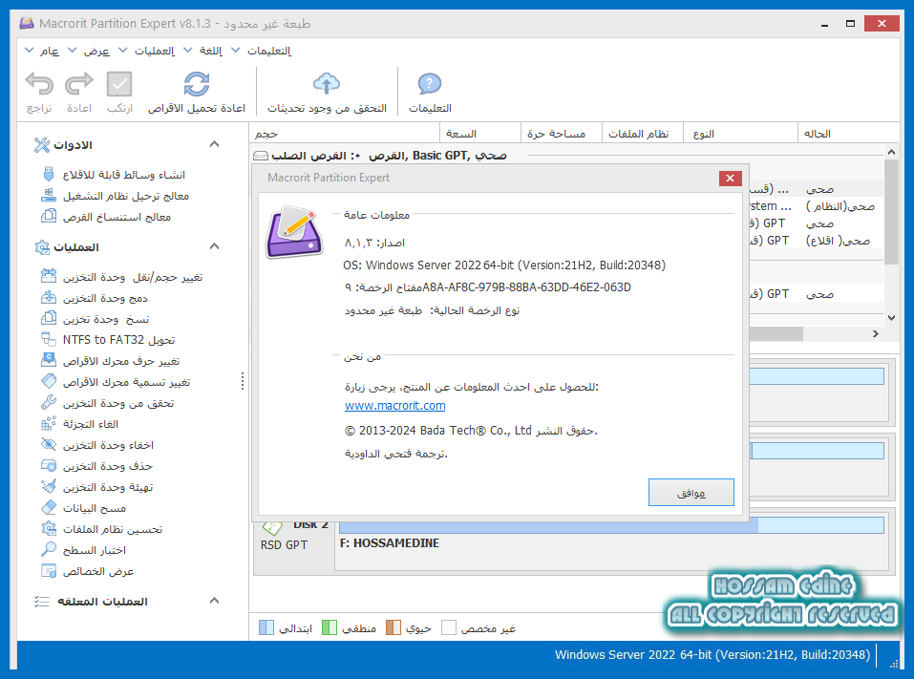Screen dimensions: 914x679
Task: Open the Help question mark icon
Action: 430,84
